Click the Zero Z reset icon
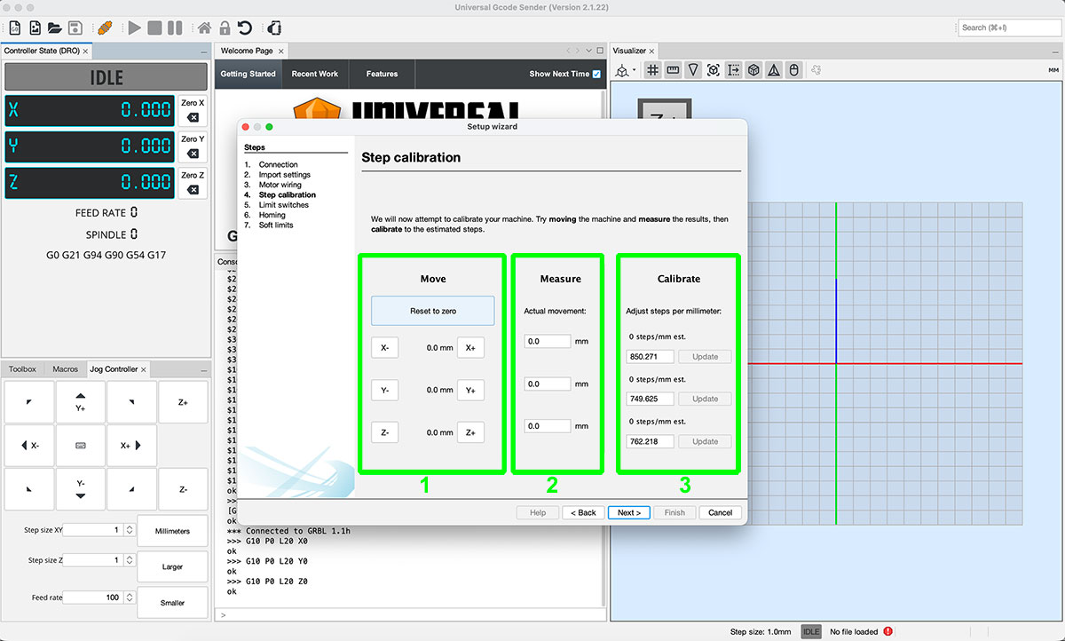The width and height of the screenshot is (1065, 641). pyautogui.click(x=193, y=190)
